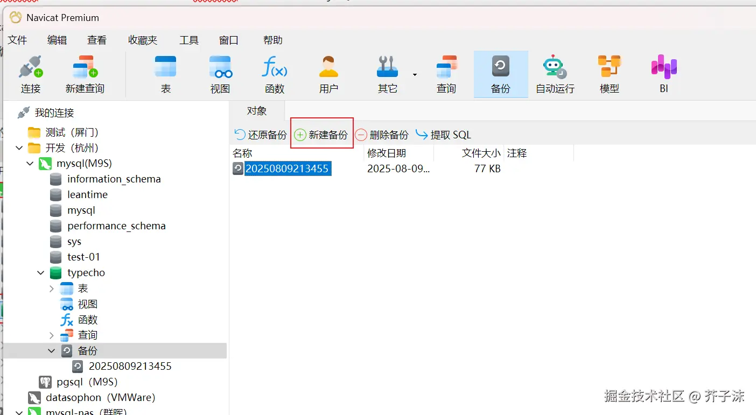Select the Functions (函数) node in tree
The height and width of the screenshot is (415, 756).
pos(87,320)
